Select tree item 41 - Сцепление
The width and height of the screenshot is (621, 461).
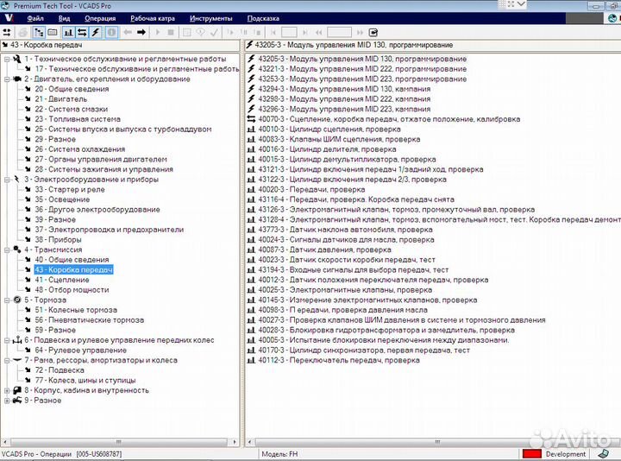click(x=62, y=280)
